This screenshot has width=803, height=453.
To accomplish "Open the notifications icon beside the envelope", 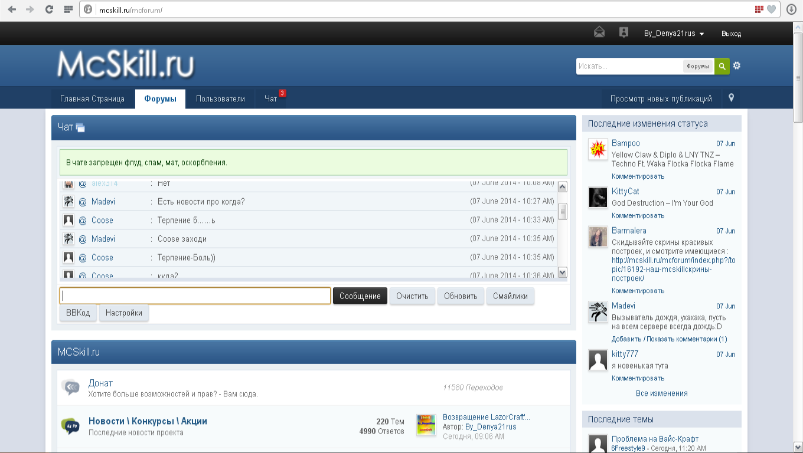I will click(624, 32).
